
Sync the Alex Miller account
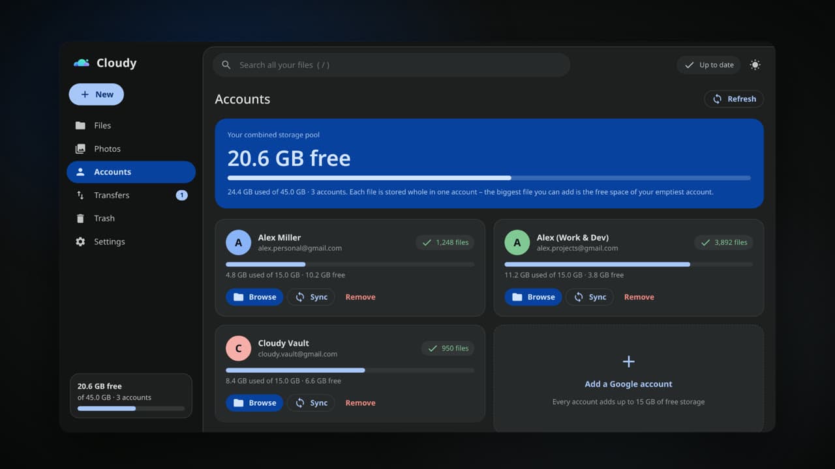point(311,297)
